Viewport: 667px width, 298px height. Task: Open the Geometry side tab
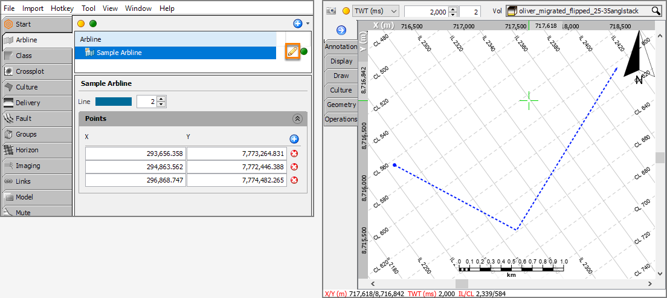341,105
